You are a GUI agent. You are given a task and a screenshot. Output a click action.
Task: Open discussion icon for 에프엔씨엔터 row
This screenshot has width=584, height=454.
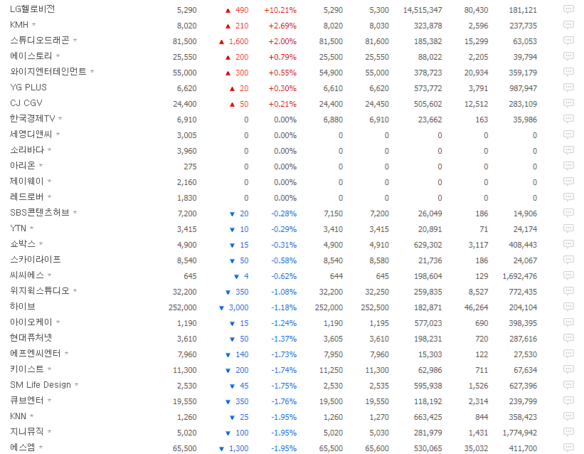click(568, 354)
